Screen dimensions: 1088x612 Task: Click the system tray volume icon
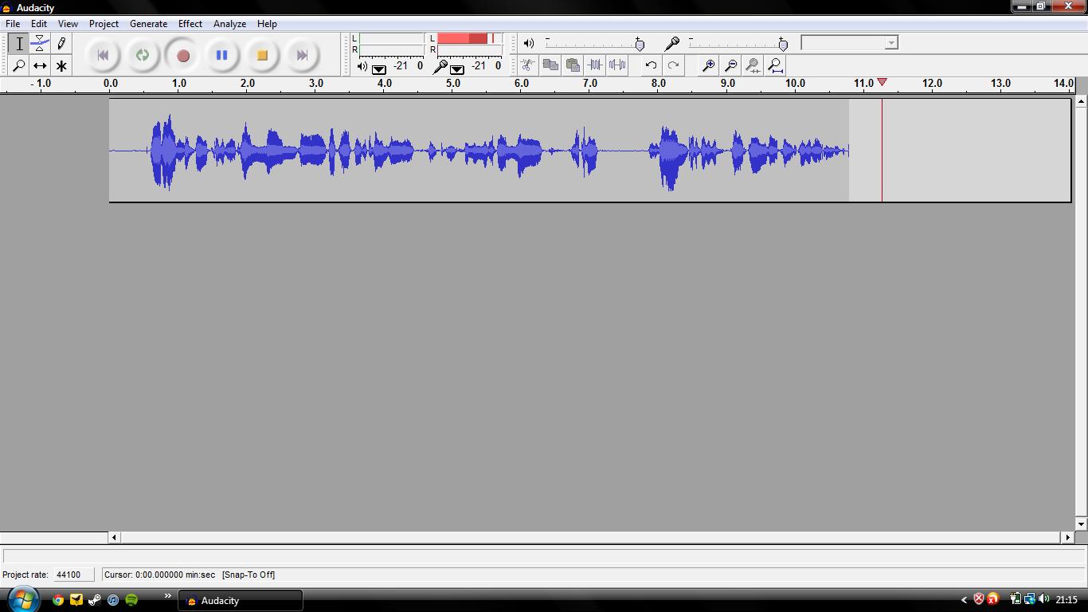(1044, 599)
